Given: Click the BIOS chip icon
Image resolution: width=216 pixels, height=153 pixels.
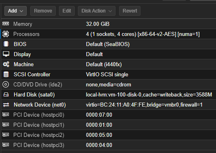Looking at the screenshot, I should (6, 44).
